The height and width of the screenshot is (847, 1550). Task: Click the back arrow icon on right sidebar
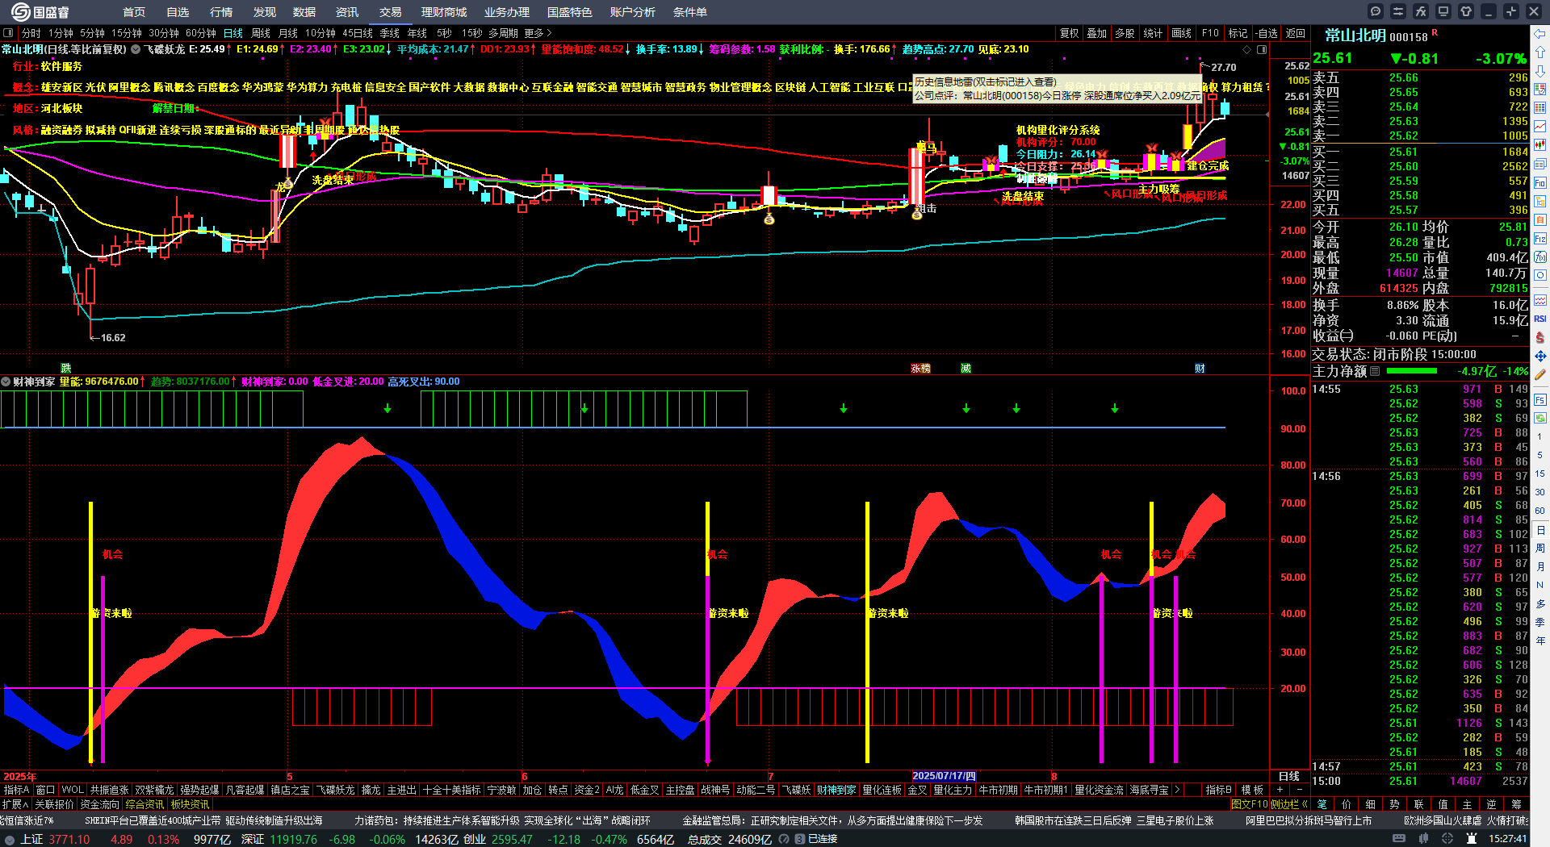tap(1540, 33)
